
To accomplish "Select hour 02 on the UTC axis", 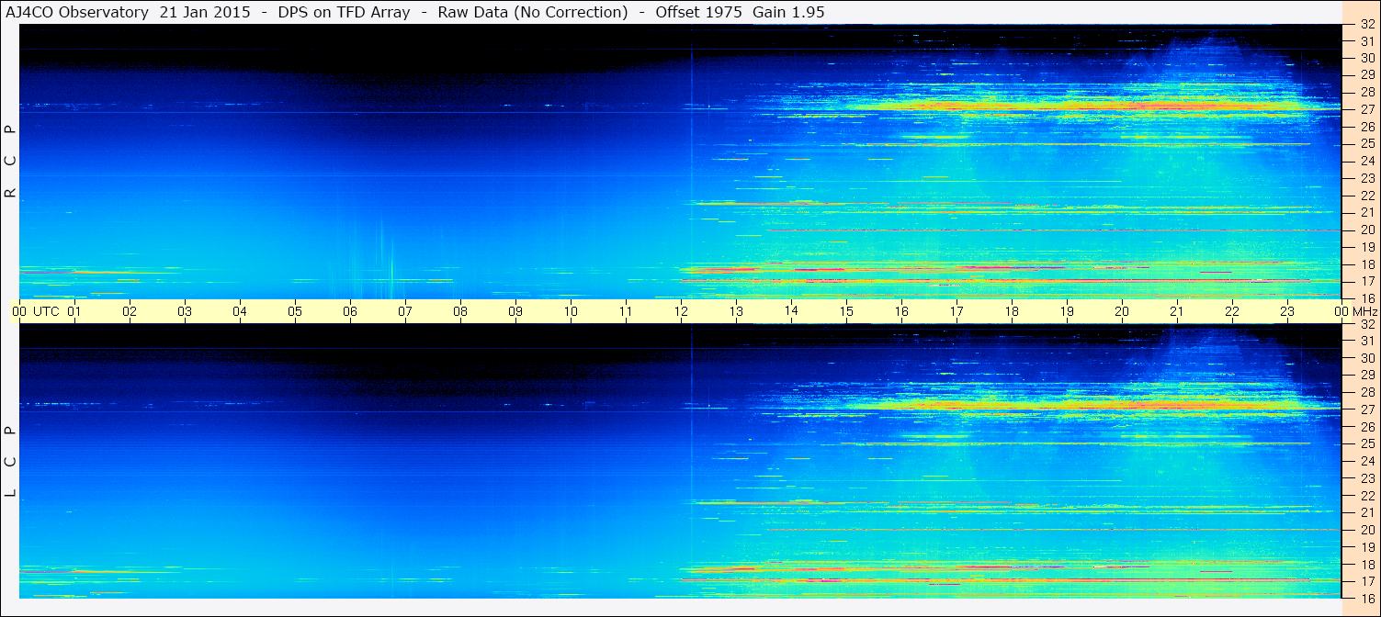I will pos(130,311).
